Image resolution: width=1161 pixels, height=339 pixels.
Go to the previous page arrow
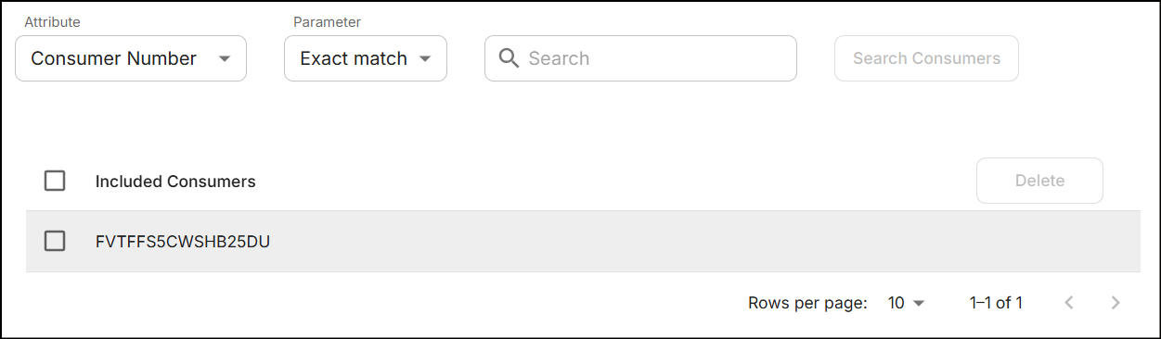1069,303
